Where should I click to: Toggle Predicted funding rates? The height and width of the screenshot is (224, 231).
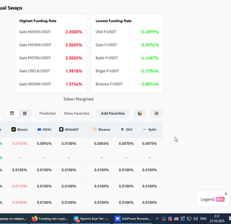click(47, 113)
